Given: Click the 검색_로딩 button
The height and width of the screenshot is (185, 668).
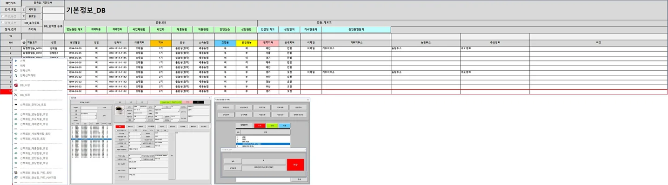Looking at the screenshot, I should point(10,9).
